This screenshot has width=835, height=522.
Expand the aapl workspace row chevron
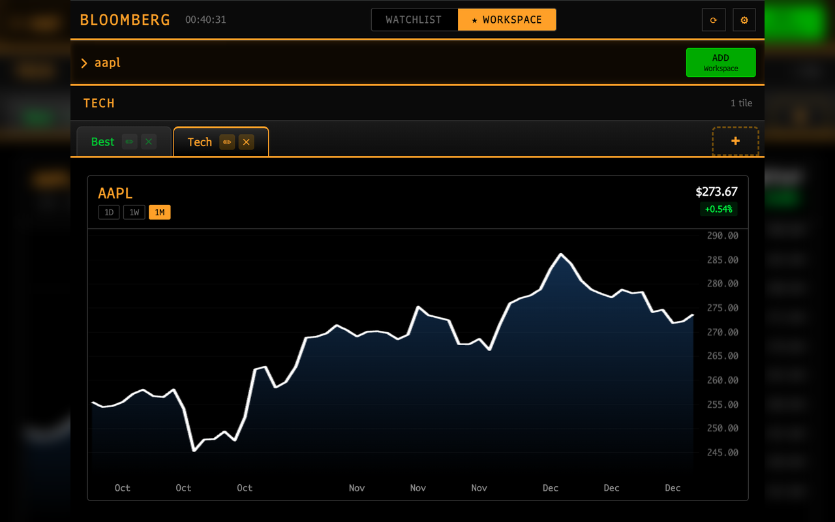[x=83, y=63]
